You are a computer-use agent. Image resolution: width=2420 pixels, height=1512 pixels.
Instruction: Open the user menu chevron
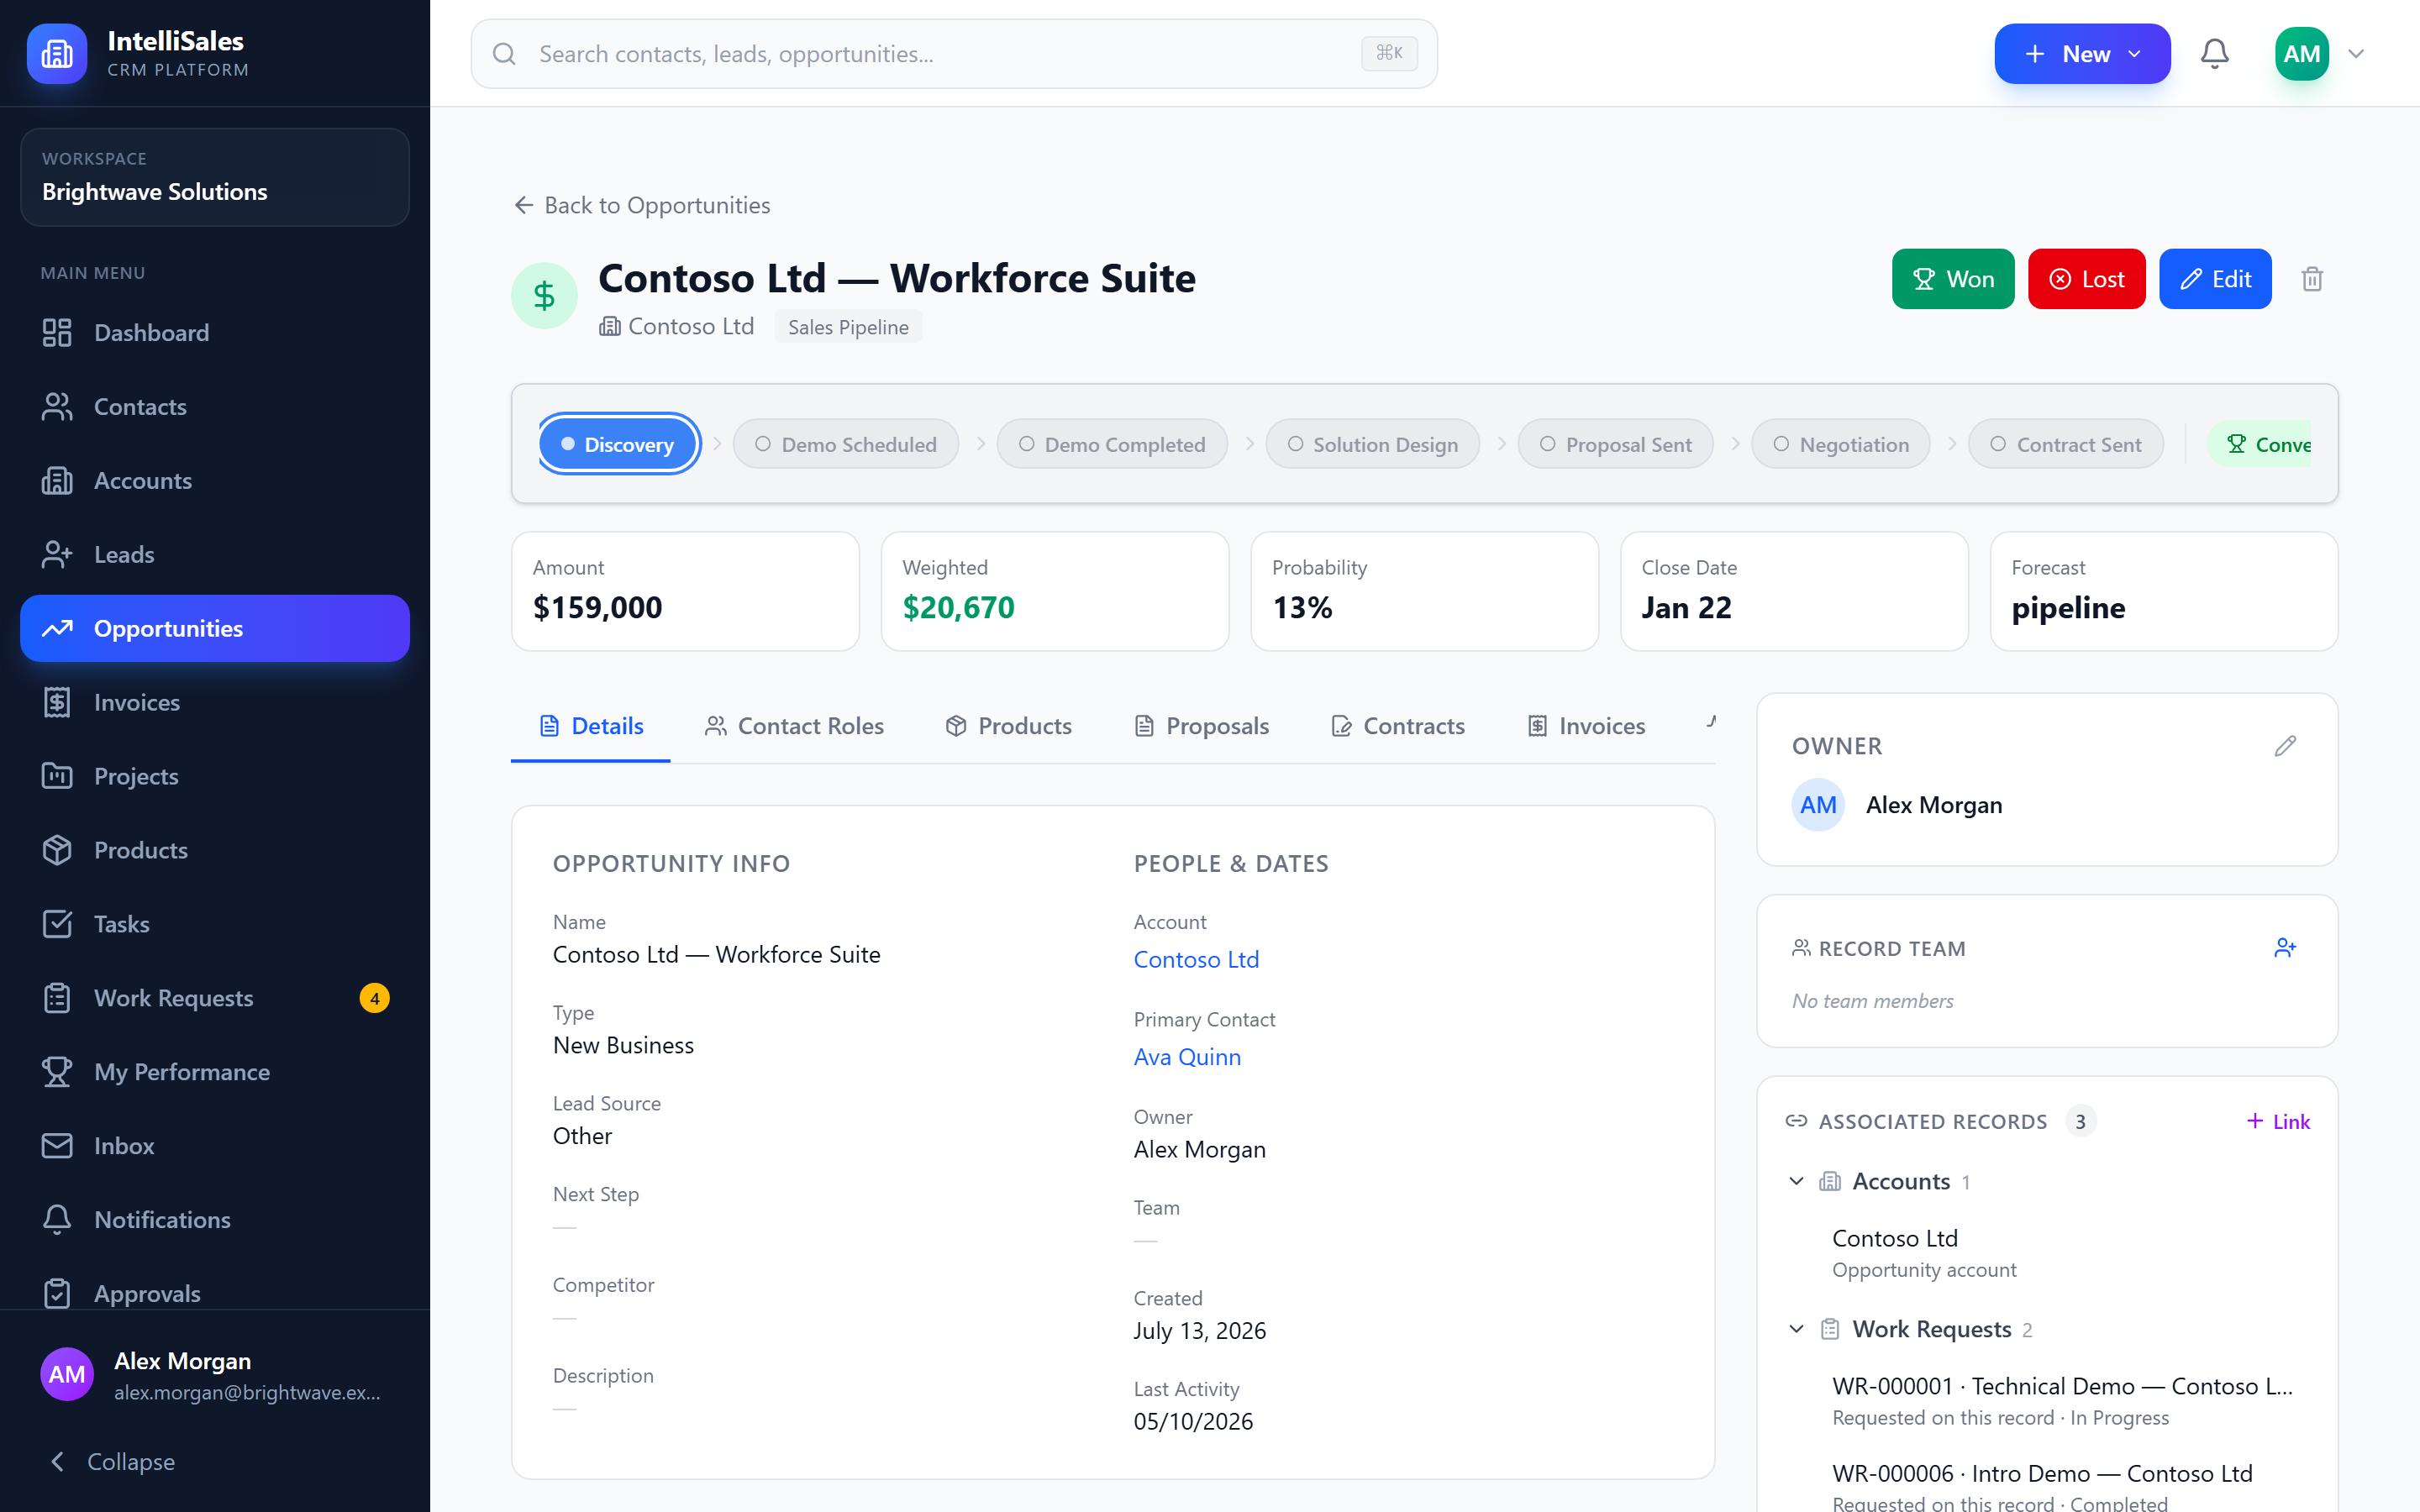(2356, 54)
